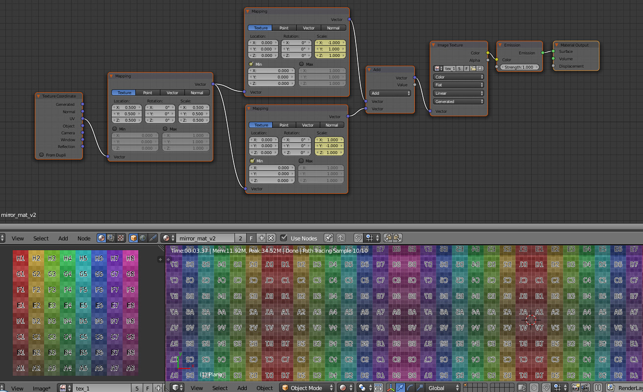Open Object menu in 3D viewport header

pyautogui.click(x=264, y=388)
